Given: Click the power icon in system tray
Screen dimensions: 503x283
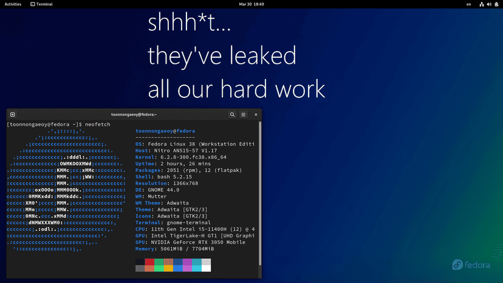Looking at the screenshot, I should [496, 4].
